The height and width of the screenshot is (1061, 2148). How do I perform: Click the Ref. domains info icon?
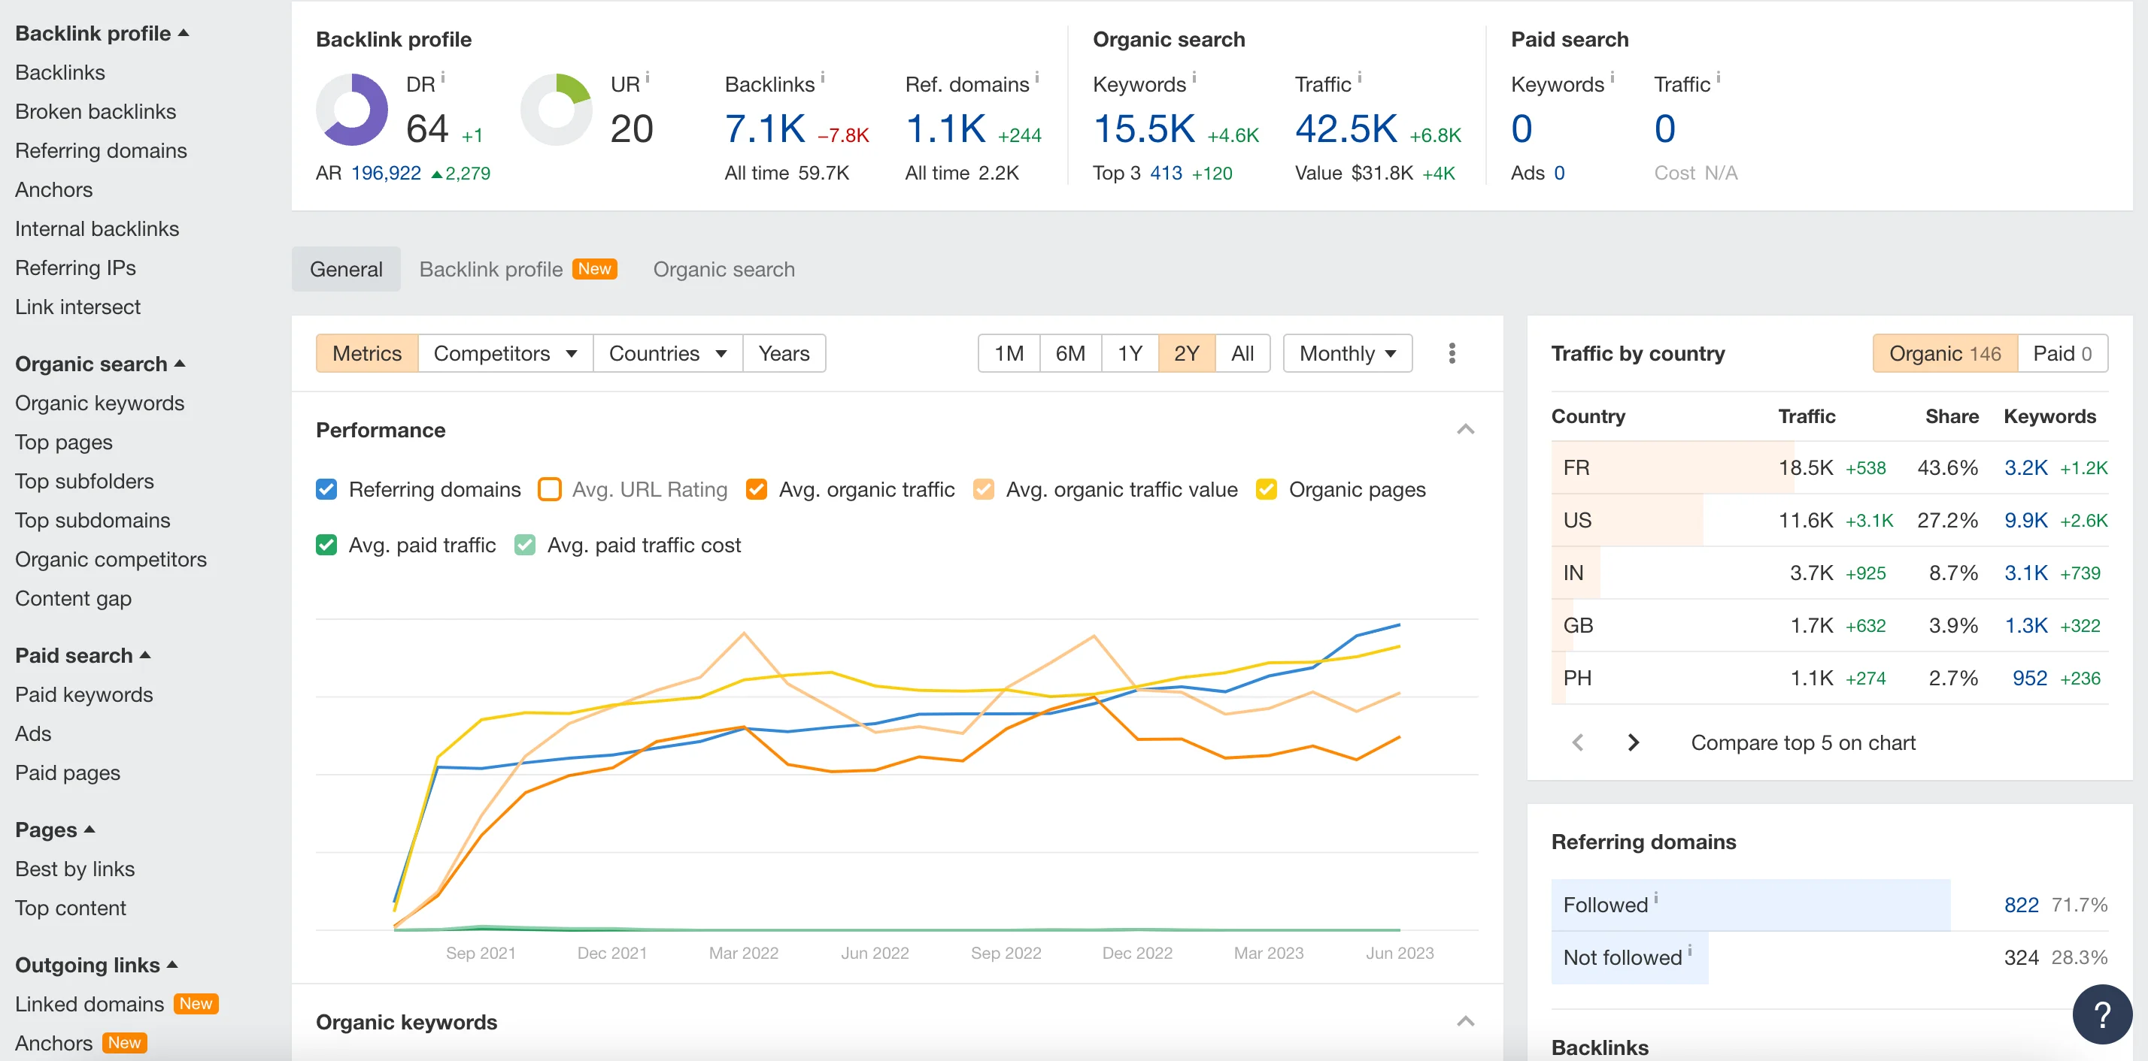(x=1036, y=77)
